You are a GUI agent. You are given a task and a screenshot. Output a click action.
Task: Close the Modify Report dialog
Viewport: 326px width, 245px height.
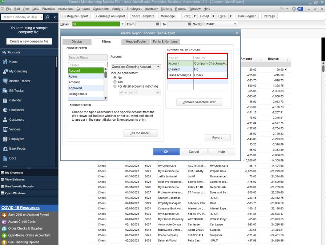pyautogui.click(x=237, y=33)
